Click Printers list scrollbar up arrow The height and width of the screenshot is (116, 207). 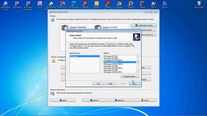[x=137, y=57]
